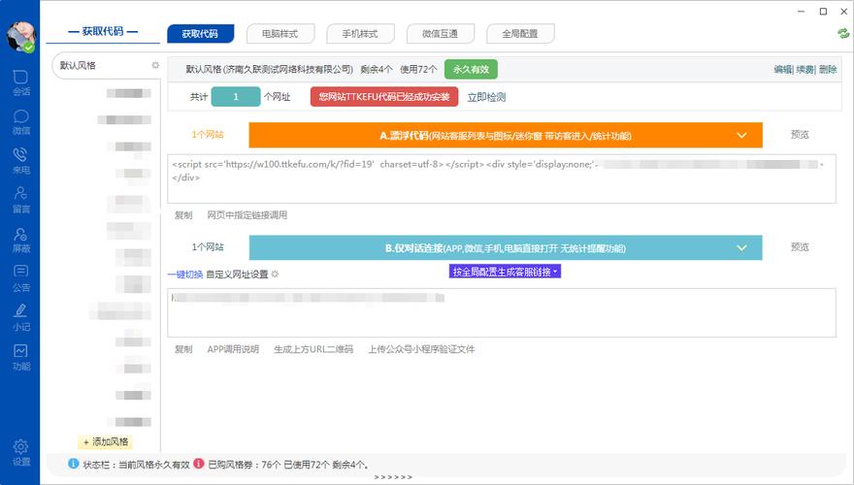Click 复制 under the script code box
854x485 pixels.
[183, 215]
